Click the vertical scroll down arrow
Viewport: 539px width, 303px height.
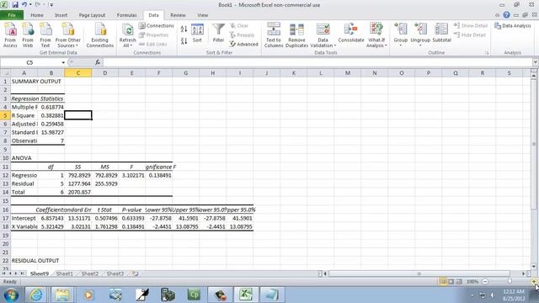pos(533,267)
